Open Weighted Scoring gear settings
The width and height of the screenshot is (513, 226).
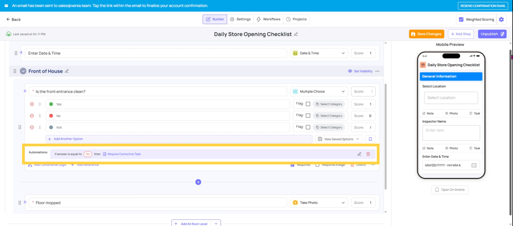coord(501,19)
